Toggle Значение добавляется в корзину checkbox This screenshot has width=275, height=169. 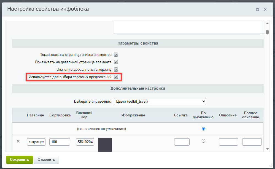pyautogui.click(x=116, y=70)
